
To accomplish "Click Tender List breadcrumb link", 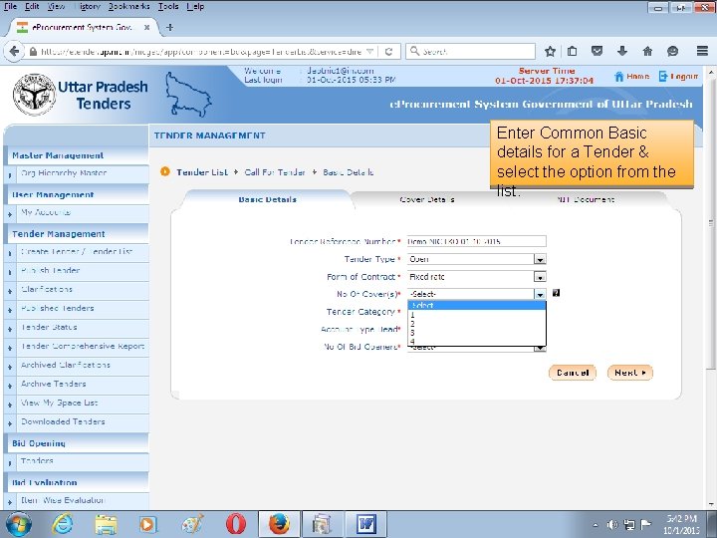I will [x=201, y=172].
